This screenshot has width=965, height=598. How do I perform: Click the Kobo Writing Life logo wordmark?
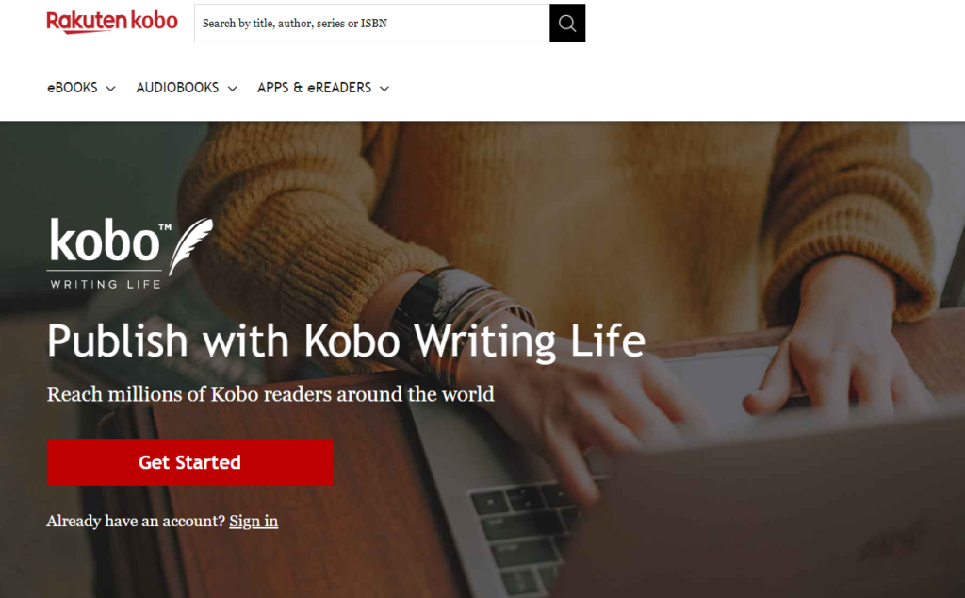coord(105,243)
